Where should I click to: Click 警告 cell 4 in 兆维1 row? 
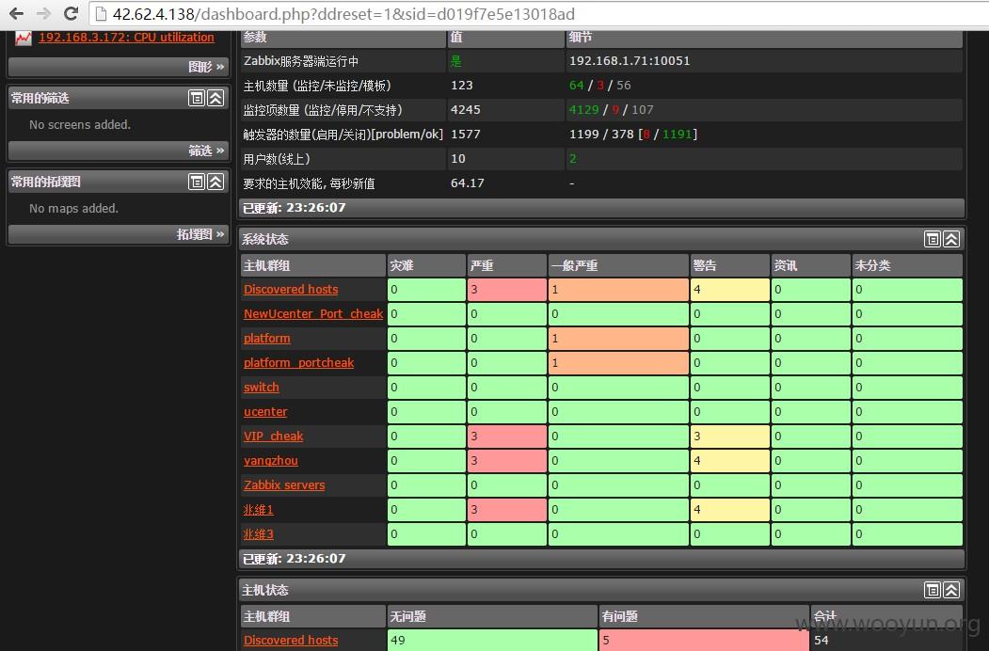pyautogui.click(x=730, y=510)
